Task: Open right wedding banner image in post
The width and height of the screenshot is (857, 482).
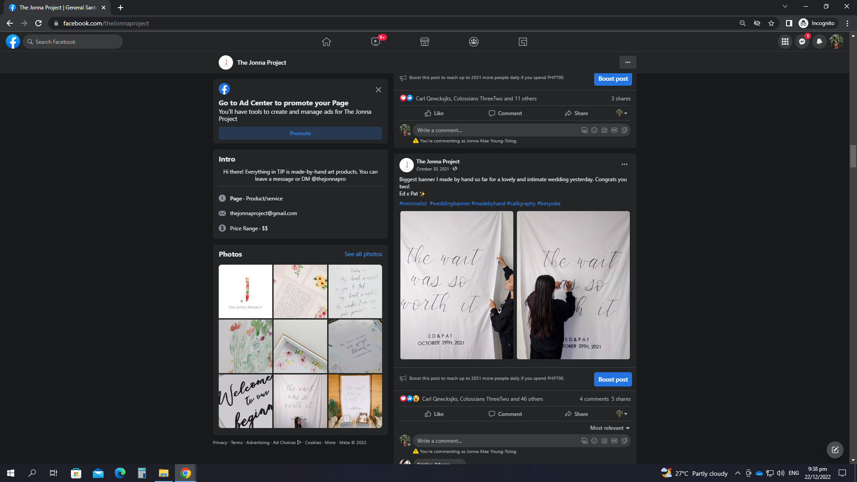Action: pos(573,285)
